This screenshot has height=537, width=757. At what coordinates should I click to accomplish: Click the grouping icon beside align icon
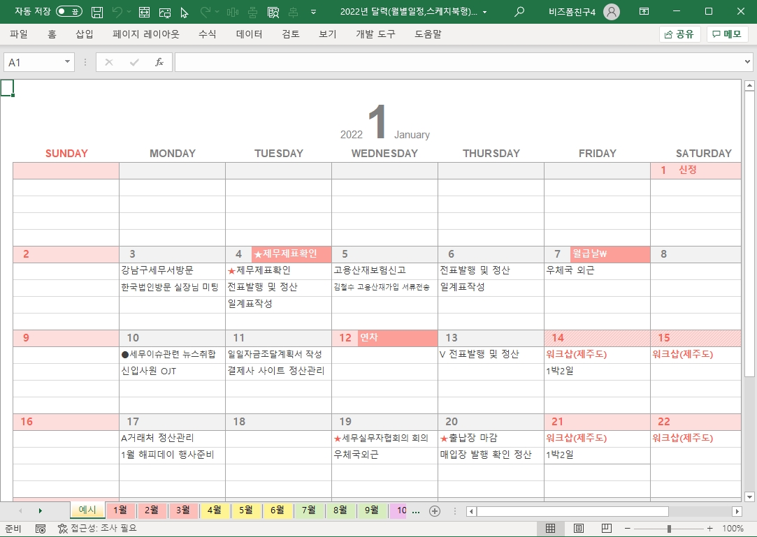tap(252, 12)
